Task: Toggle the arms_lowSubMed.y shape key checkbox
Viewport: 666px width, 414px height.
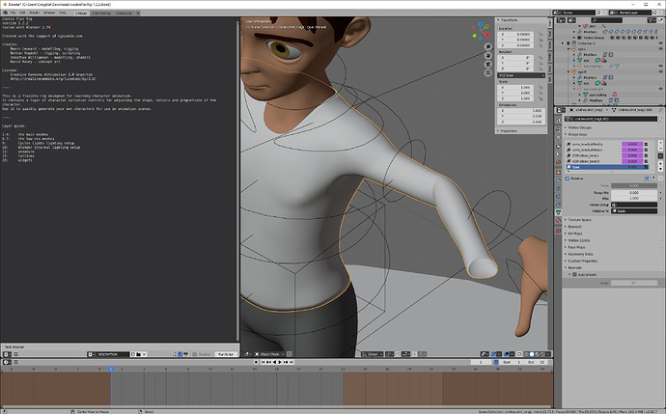Action: click(647, 145)
